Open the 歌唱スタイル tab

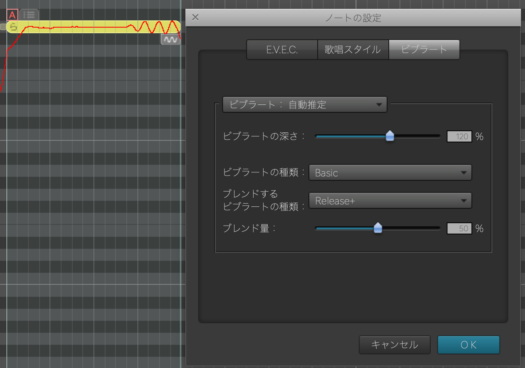click(x=353, y=50)
